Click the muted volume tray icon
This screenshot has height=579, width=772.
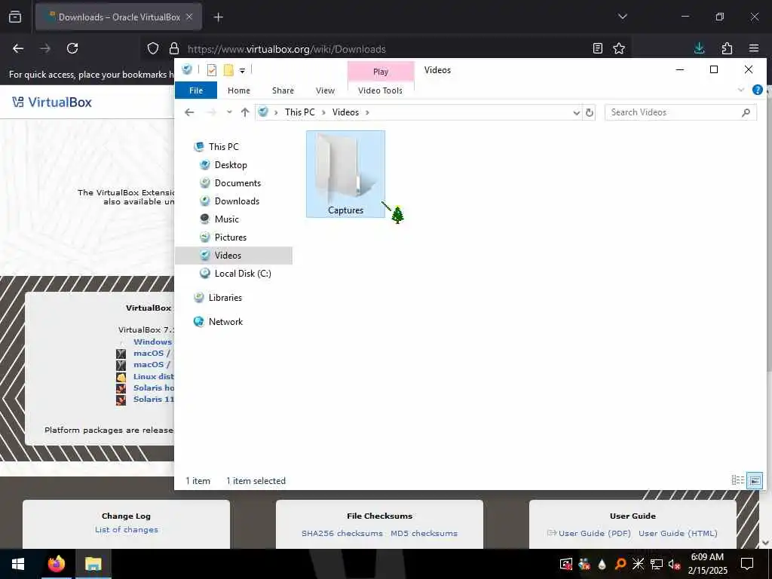click(x=674, y=564)
